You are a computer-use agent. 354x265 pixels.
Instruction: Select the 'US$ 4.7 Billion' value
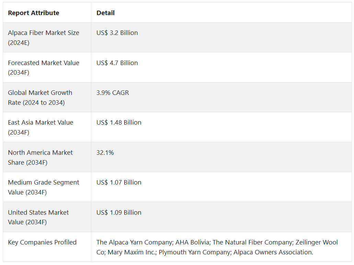pyautogui.click(x=117, y=63)
